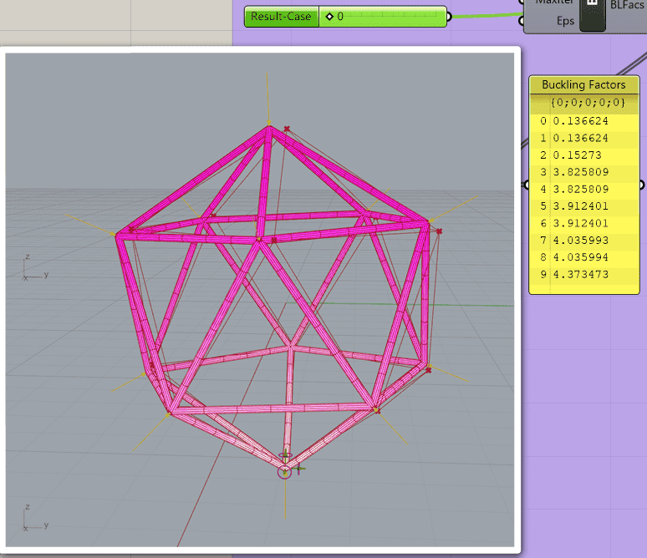This screenshot has height=558, width=647.
Task: Click row 5 value 3.912401 in panel
Action: [x=580, y=206]
